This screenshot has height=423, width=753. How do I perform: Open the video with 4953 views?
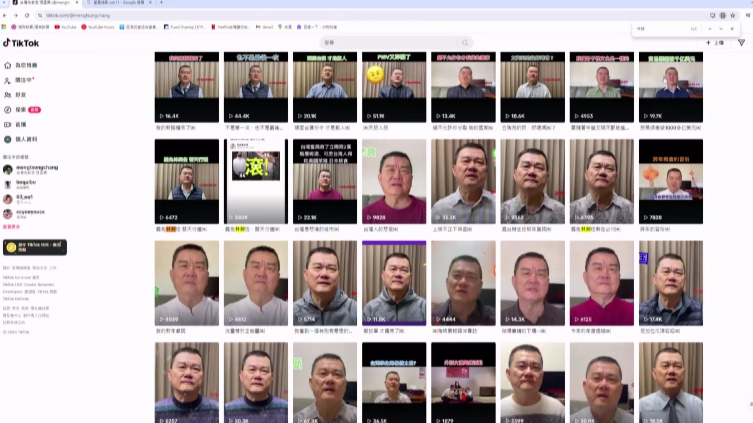(x=602, y=87)
